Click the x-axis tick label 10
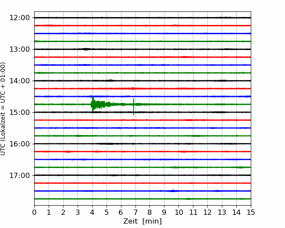 pyautogui.click(x=178, y=212)
